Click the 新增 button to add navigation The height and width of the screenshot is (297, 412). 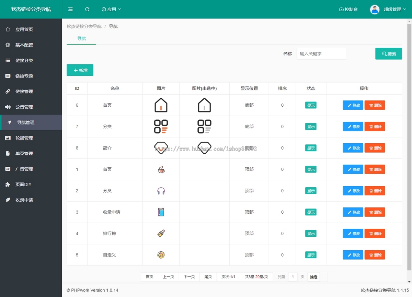click(x=80, y=70)
